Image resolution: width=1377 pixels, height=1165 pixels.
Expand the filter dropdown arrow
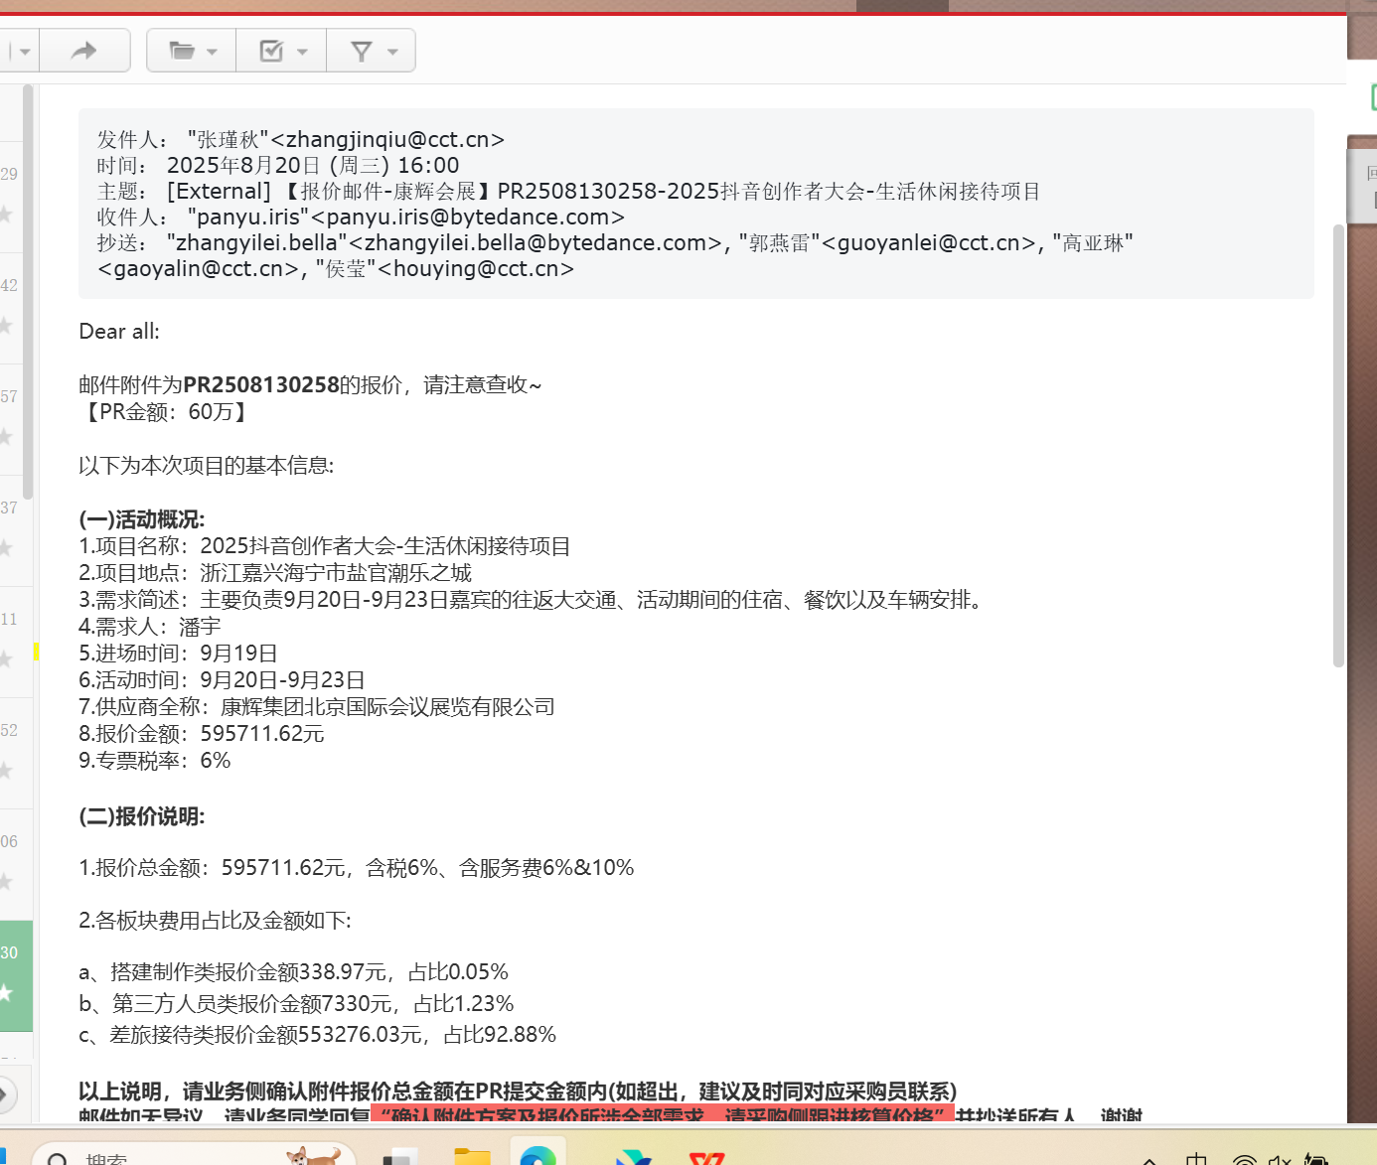(x=392, y=52)
